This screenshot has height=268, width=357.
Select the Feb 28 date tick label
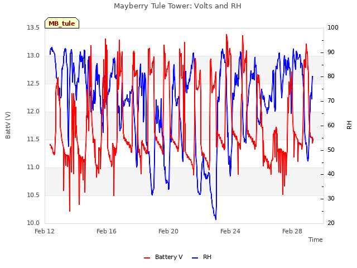pos(292,231)
